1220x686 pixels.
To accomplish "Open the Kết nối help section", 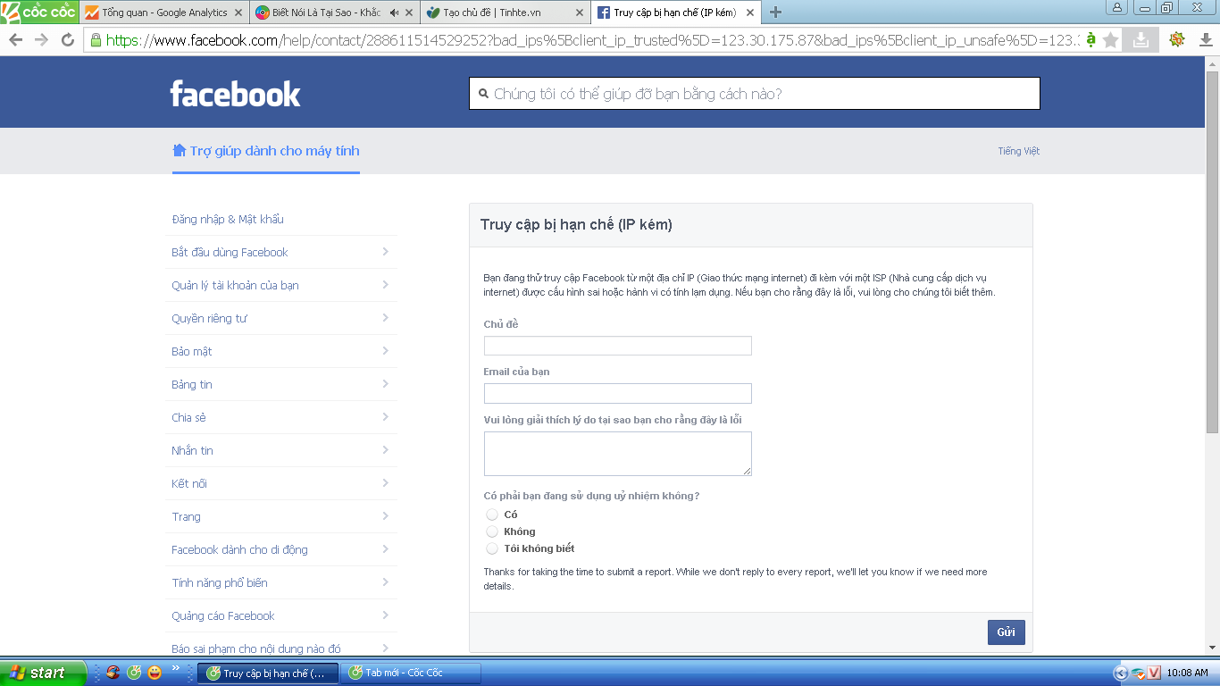I will coord(281,483).
